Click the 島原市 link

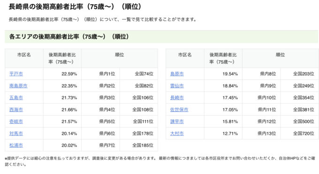tap(177, 74)
